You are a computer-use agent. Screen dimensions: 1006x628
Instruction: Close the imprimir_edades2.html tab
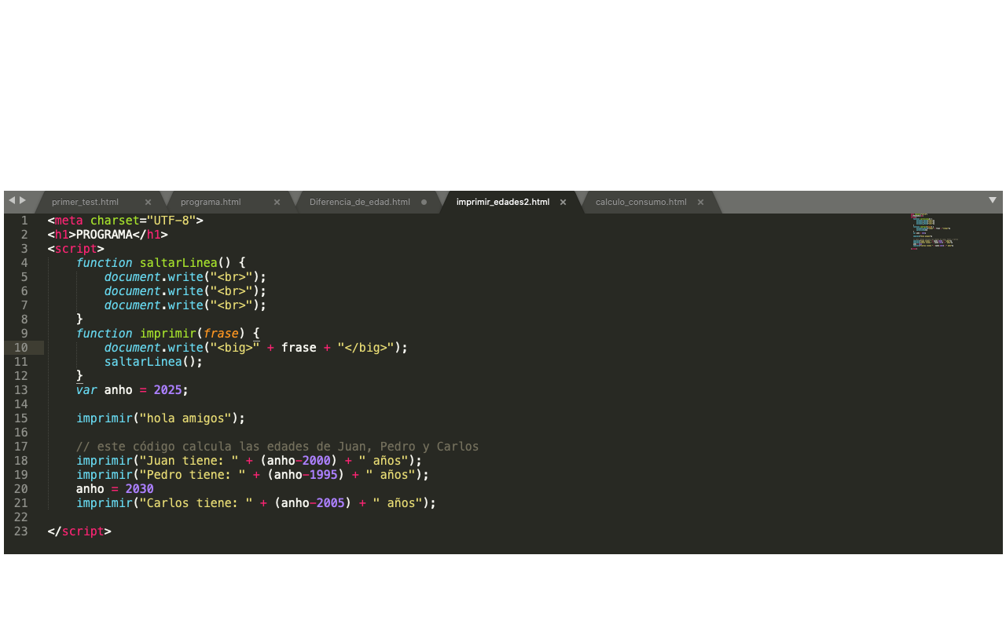click(x=563, y=203)
